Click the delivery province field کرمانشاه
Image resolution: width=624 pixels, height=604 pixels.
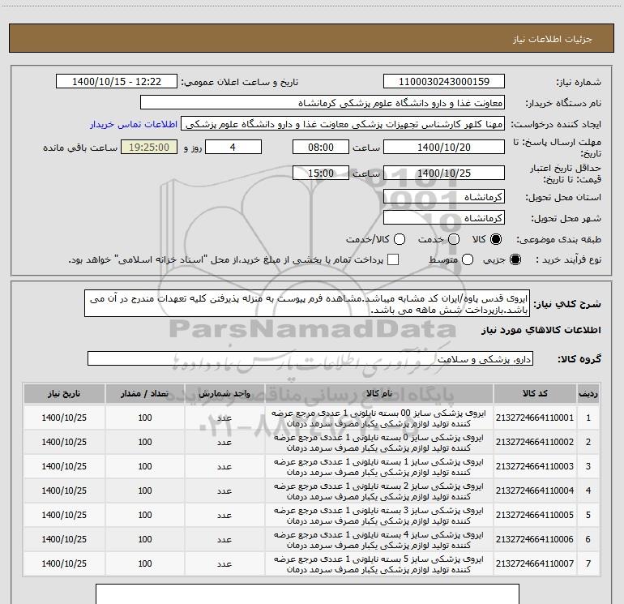pos(444,197)
